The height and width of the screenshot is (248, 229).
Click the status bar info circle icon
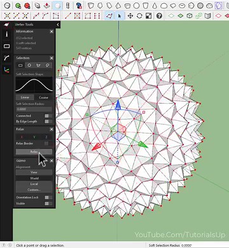pyautogui.click(x=10, y=245)
